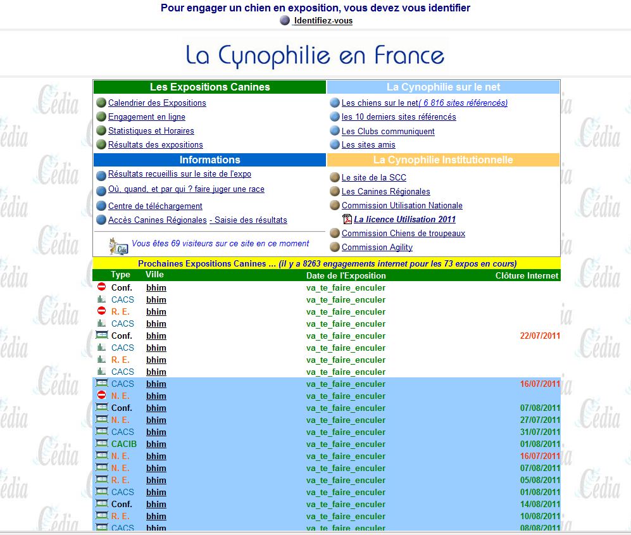This screenshot has width=631, height=535.
Task: Visit Le site de la SCC
Action: click(x=374, y=177)
